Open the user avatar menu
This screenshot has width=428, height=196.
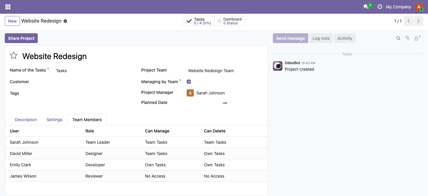419,7
